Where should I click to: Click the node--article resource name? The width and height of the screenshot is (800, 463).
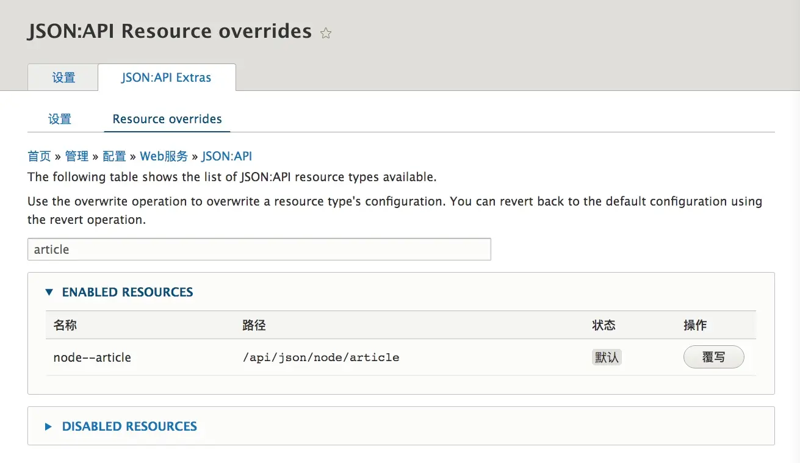point(92,357)
